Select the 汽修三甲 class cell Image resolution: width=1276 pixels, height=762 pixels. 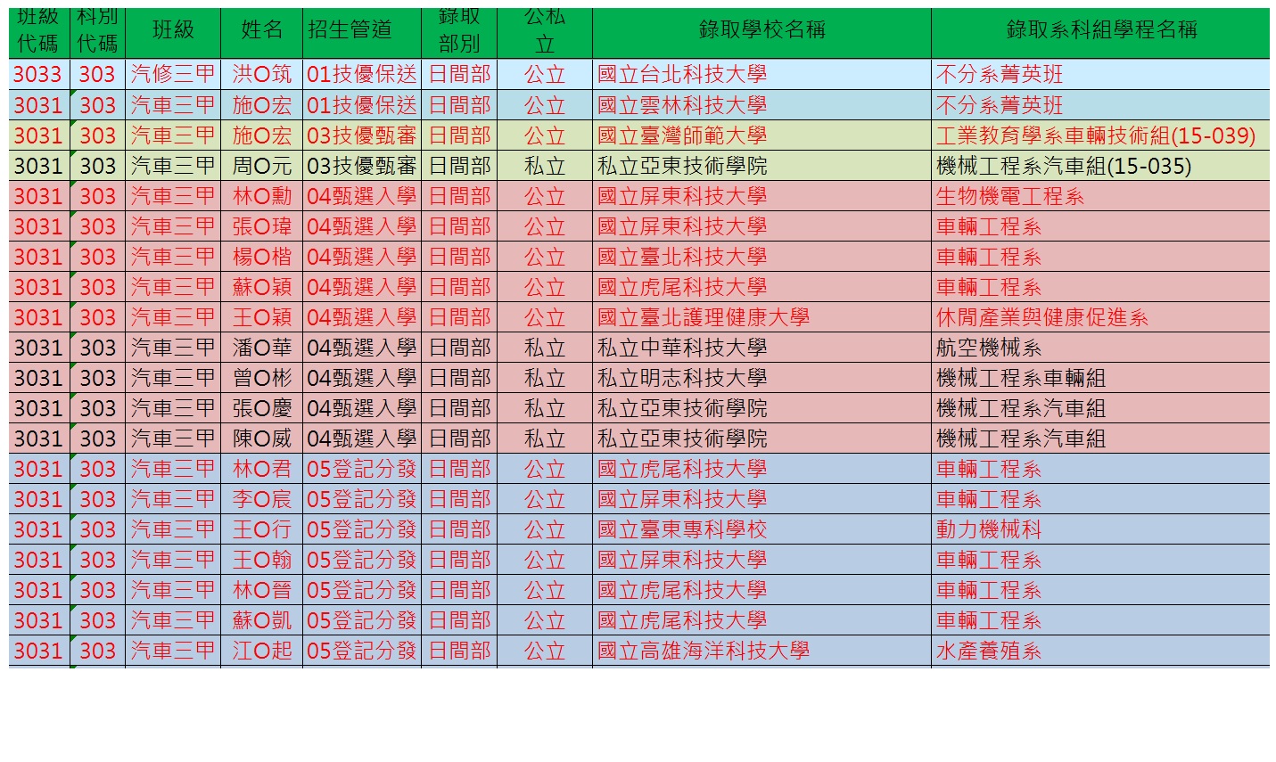pos(173,75)
